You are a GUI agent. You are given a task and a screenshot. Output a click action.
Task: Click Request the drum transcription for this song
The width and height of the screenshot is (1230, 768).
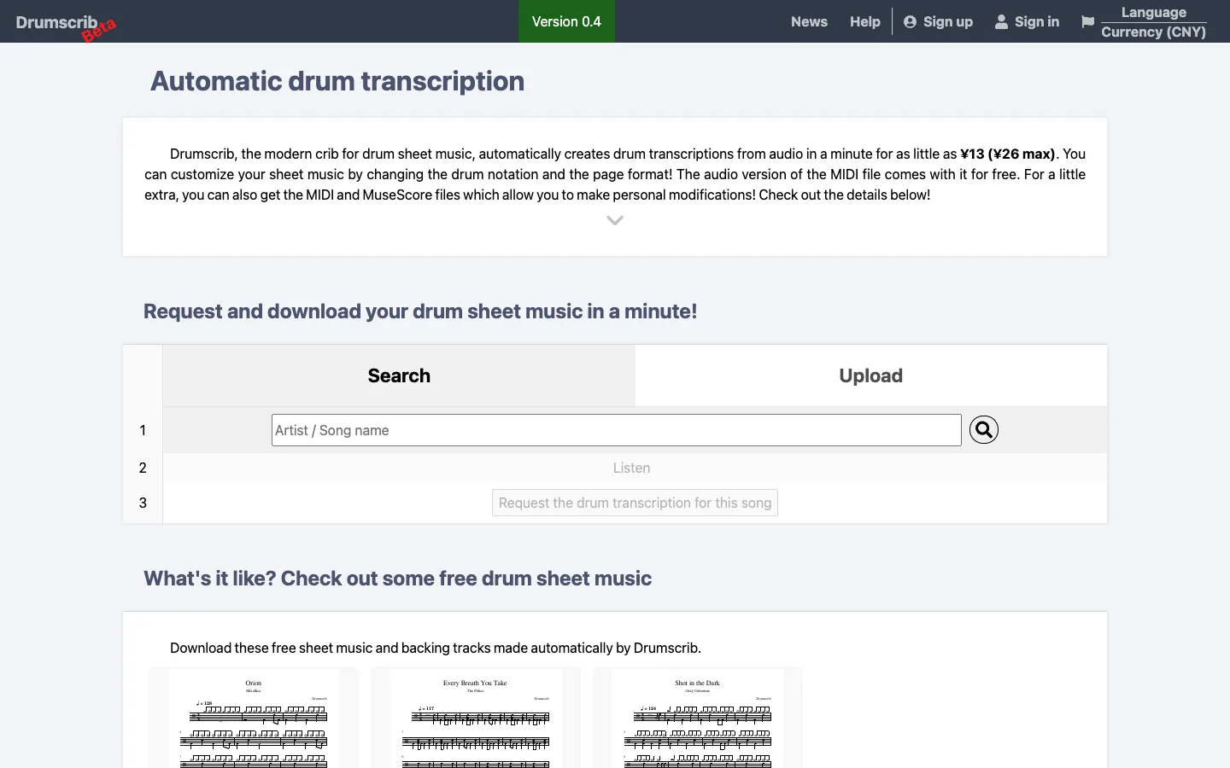(x=635, y=503)
